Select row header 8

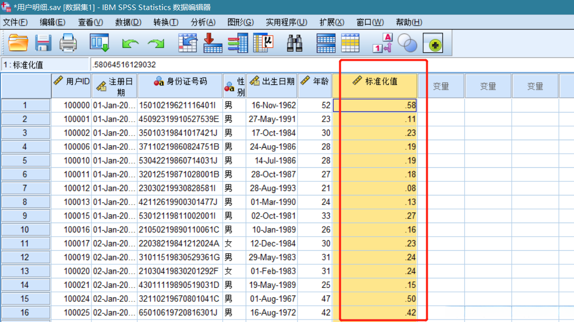25,202
